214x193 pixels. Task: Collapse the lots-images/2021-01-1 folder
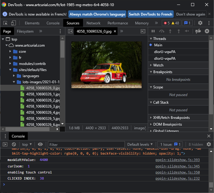(x=14, y=82)
